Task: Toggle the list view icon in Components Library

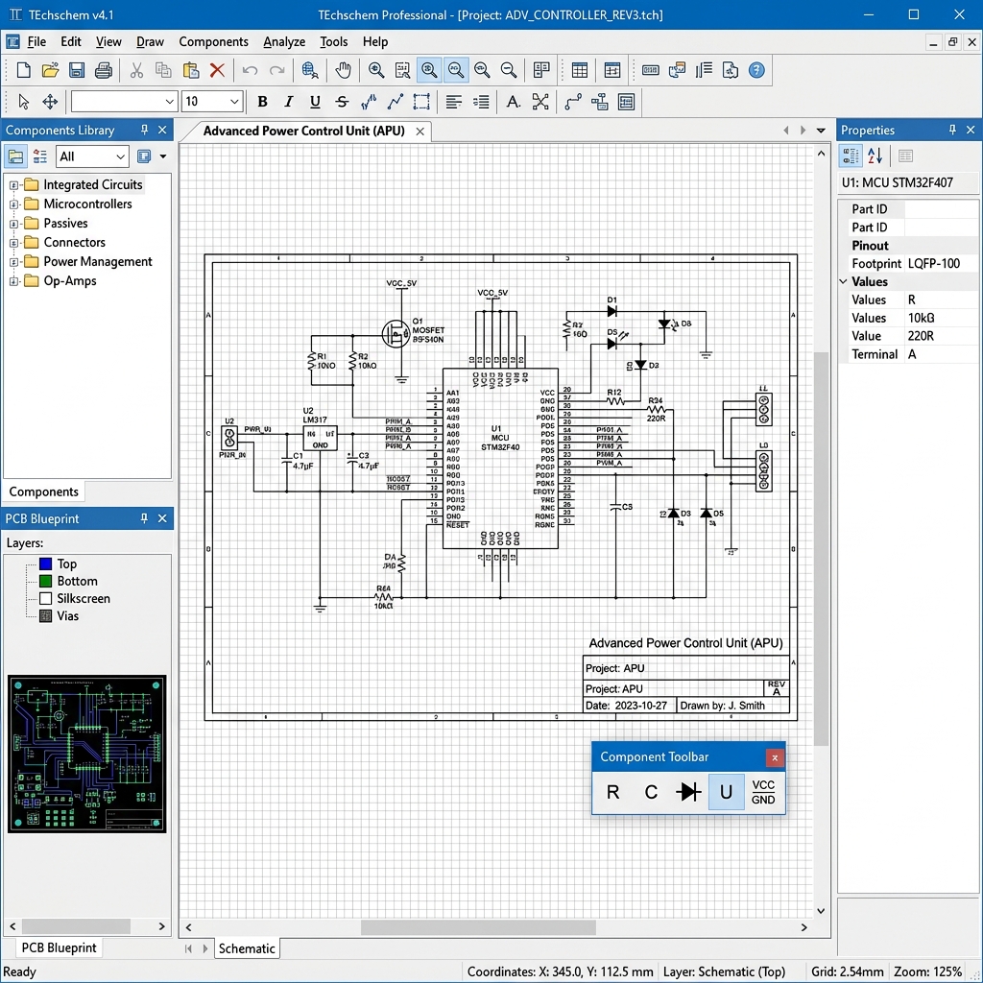Action: tap(40, 156)
